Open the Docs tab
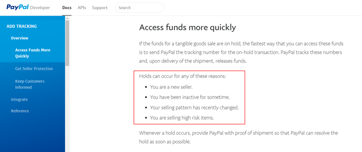This screenshot has width=362, height=152. coord(67,8)
